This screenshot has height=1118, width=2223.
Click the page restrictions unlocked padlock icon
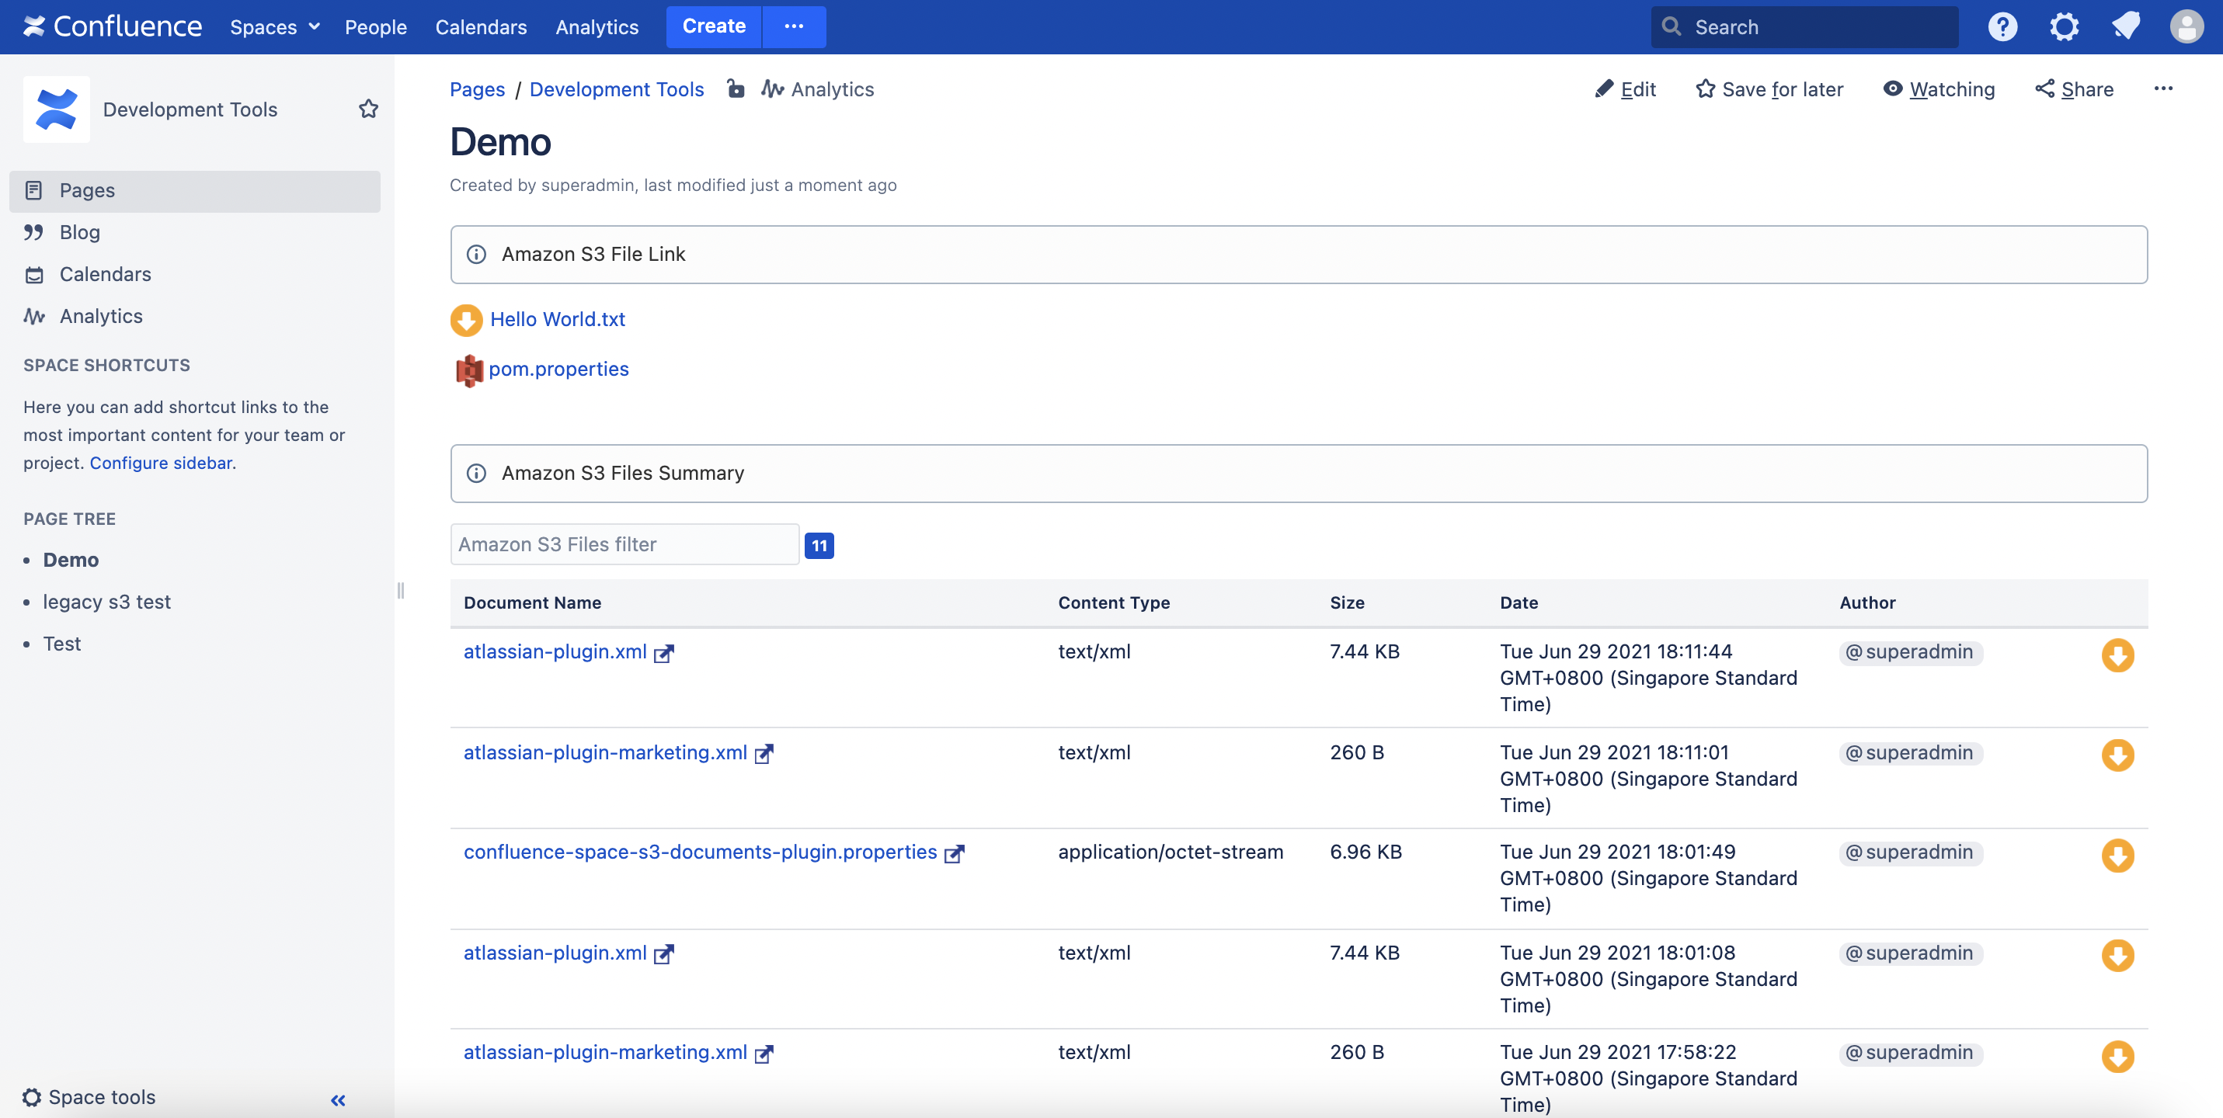coord(736,89)
